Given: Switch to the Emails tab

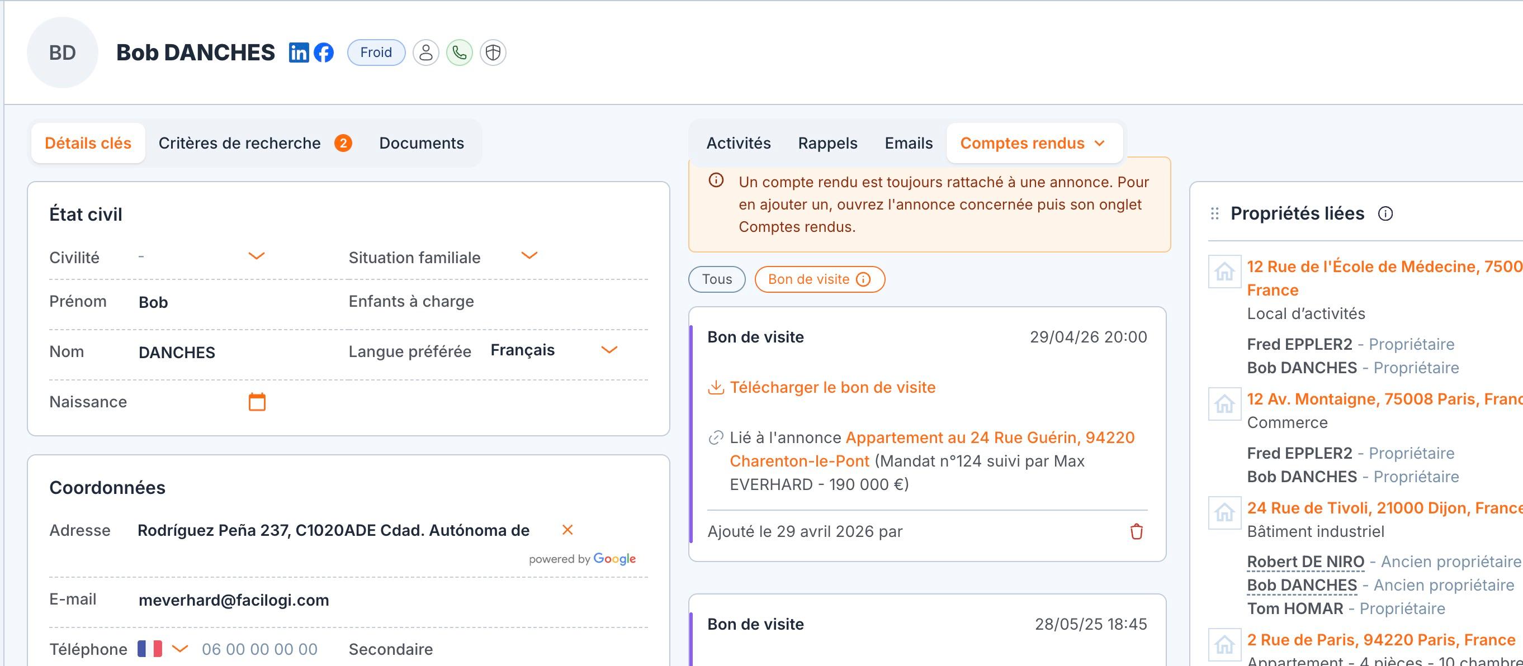Looking at the screenshot, I should click(908, 143).
